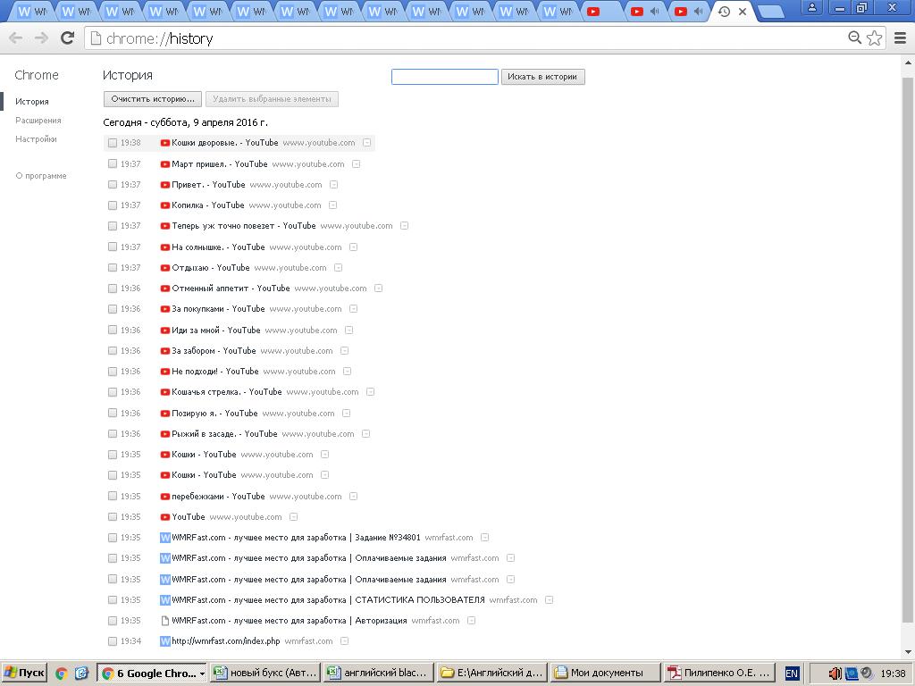This screenshot has height=686, width=915.
Task: Open Мои документы taskbar item
Action: coord(606,673)
